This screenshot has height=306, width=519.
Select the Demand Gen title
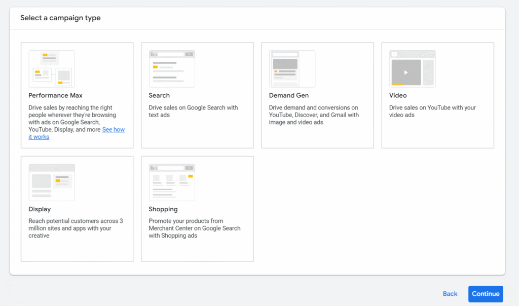coord(288,95)
